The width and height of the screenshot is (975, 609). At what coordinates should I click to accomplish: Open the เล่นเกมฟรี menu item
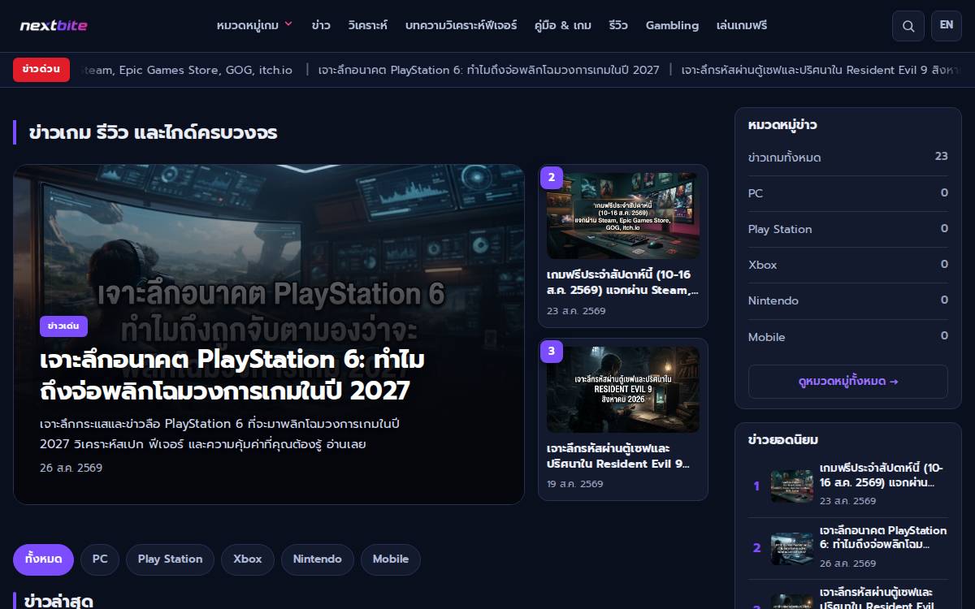pos(742,25)
